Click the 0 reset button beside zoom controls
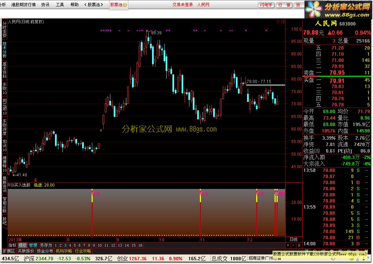Screen dimensions: 373x264 [299, 245]
